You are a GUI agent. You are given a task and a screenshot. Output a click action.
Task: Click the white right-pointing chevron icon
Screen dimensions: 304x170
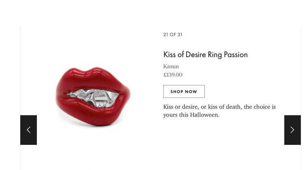pos(292,130)
